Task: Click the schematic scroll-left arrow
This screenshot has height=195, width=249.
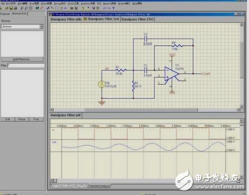Action: pyautogui.click(x=52, y=110)
